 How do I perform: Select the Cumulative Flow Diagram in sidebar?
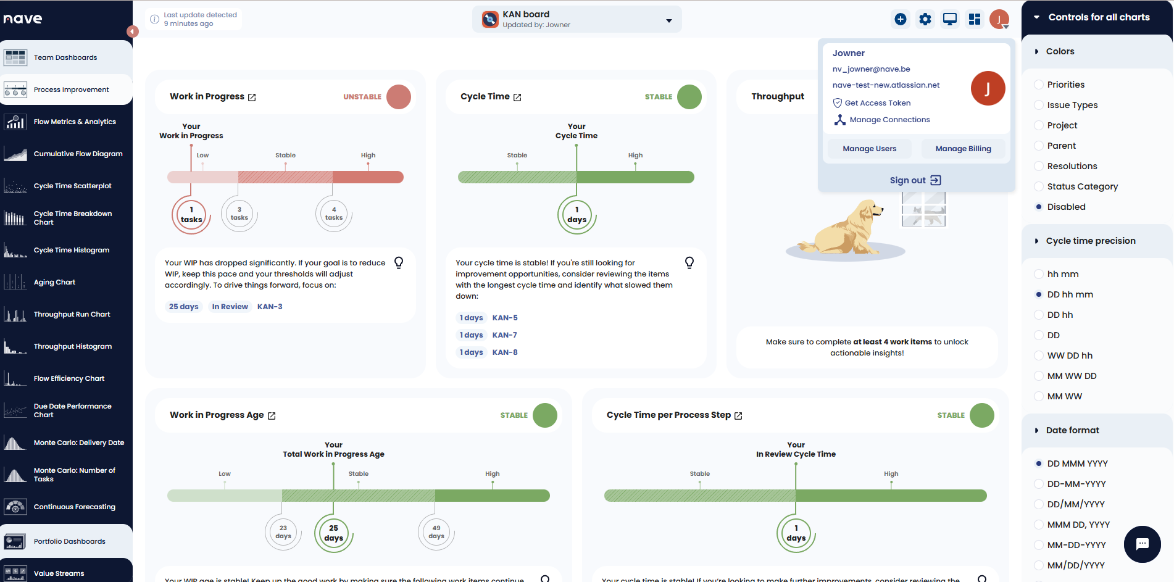pyautogui.click(x=78, y=154)
